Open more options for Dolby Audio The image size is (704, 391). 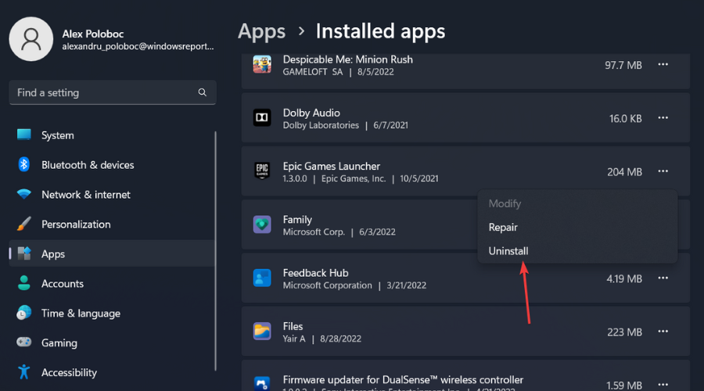pos(663,118)
